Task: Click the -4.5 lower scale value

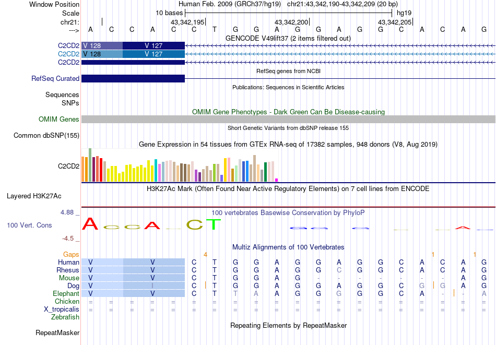Action: [68, 239]
